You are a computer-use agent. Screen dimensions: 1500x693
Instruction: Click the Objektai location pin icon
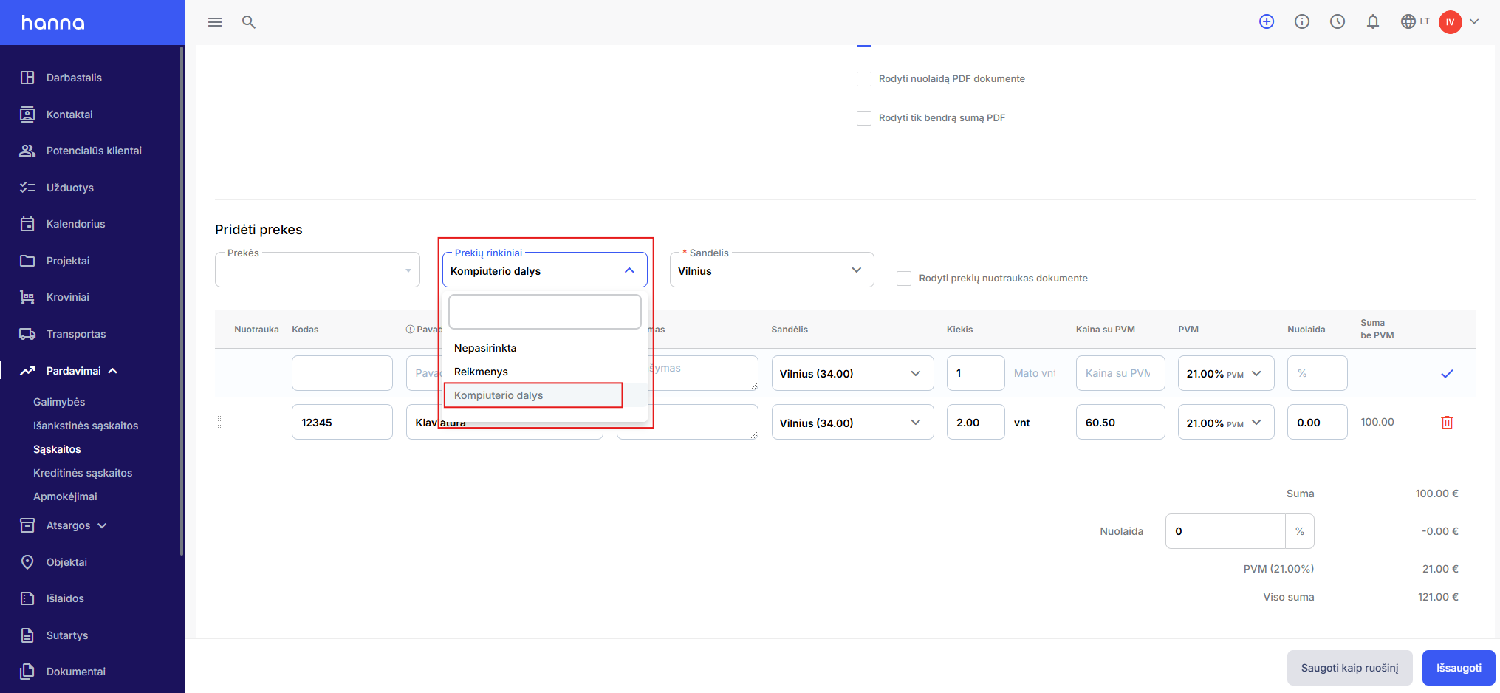coord(27,562)
